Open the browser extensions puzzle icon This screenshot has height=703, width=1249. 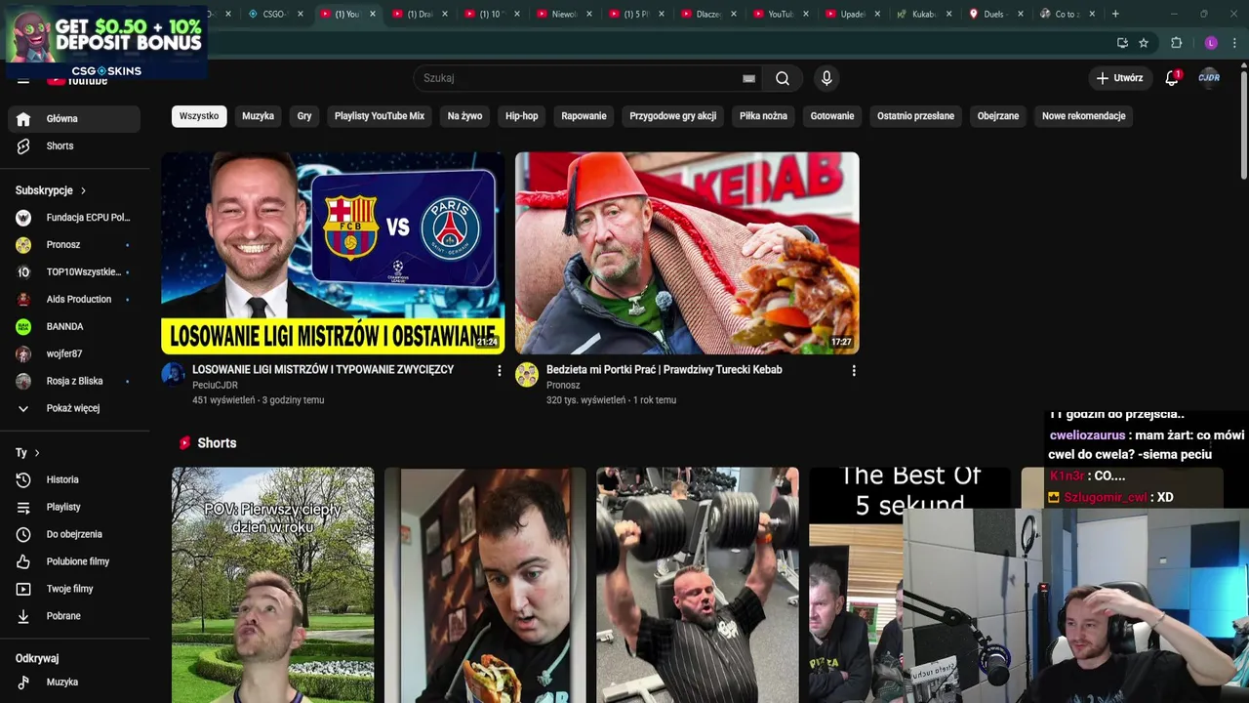(1176, 43)
